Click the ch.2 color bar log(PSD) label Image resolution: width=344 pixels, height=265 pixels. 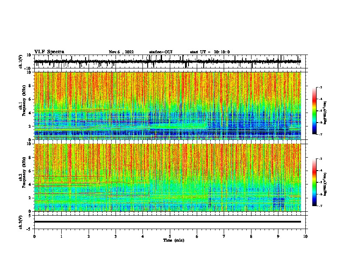pos(325,184)
